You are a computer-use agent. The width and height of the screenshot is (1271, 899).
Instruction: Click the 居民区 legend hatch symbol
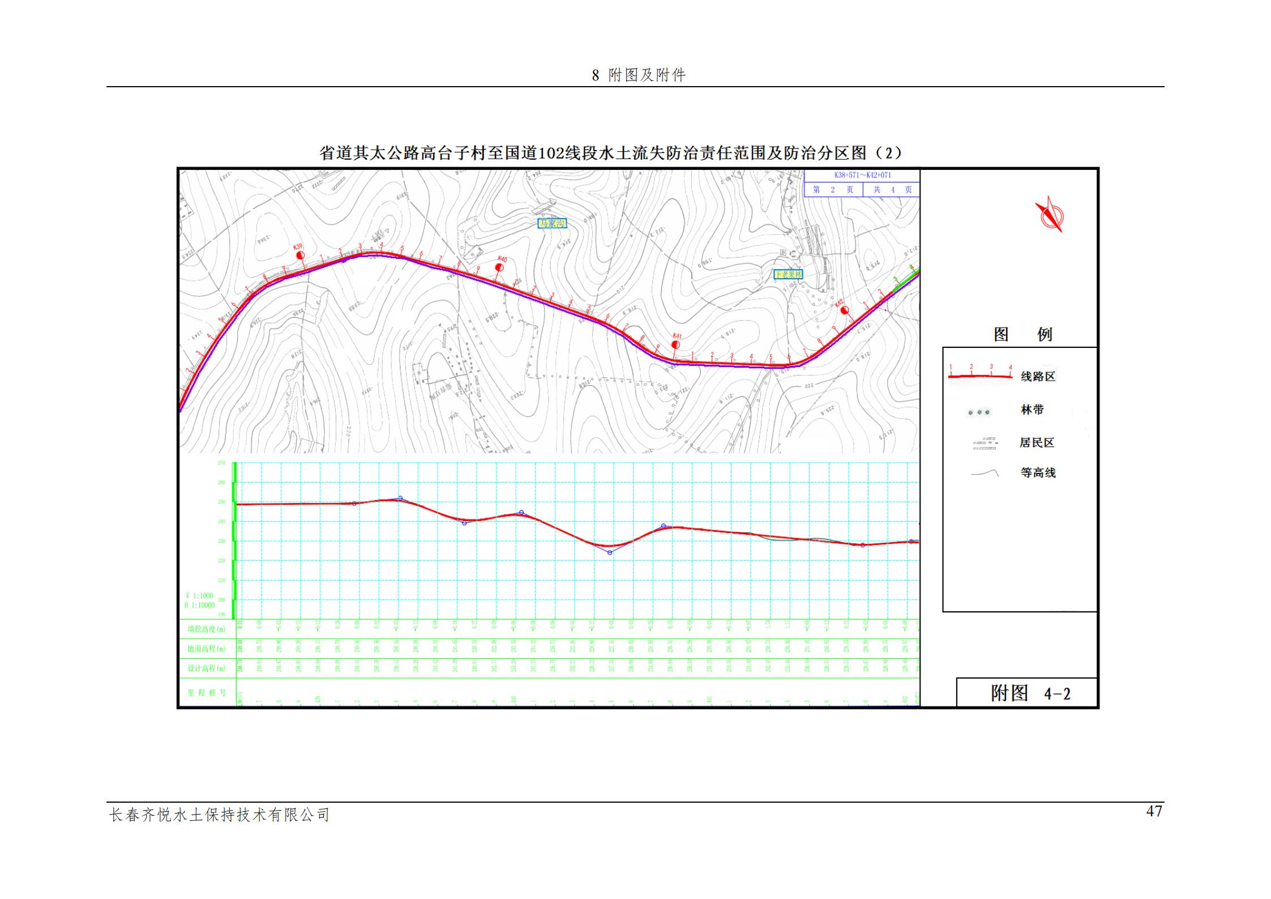coord(985,444)
